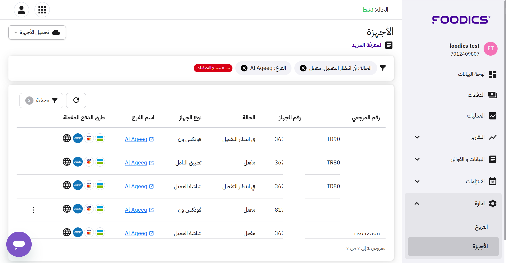The height and width of the screenshot is (263, 506).
Task: Click the طرق الدفع المفعلة column header
Action: coord(84,118)
